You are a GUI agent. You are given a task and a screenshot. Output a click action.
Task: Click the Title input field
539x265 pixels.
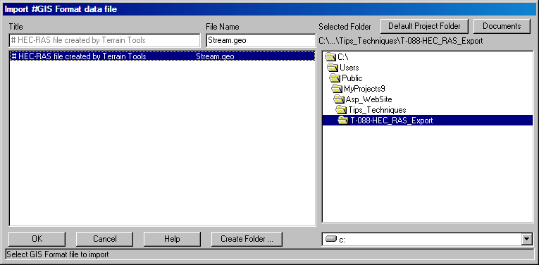coord(104,40)
